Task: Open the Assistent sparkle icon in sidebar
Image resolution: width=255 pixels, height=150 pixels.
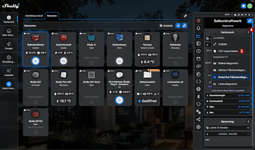Action: 9,71
